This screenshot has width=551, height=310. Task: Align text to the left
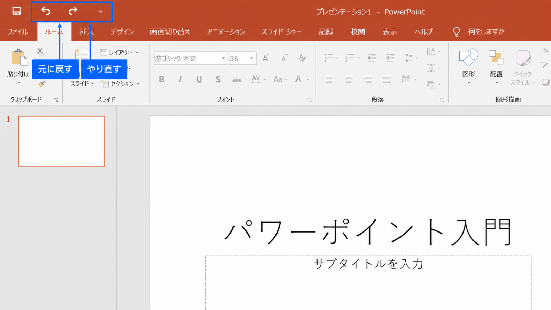click(x=330, y=80)
